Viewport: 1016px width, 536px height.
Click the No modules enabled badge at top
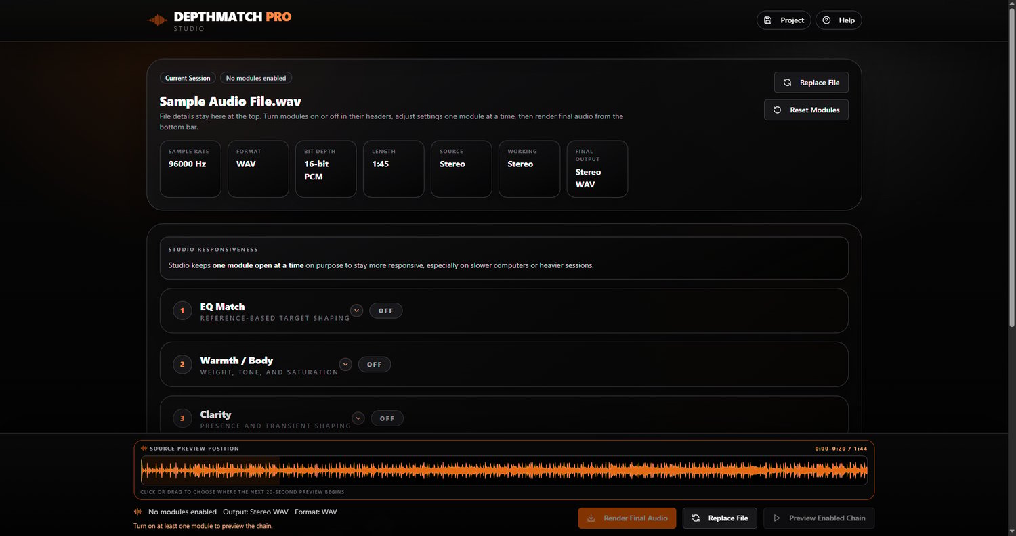pos(256,78)
